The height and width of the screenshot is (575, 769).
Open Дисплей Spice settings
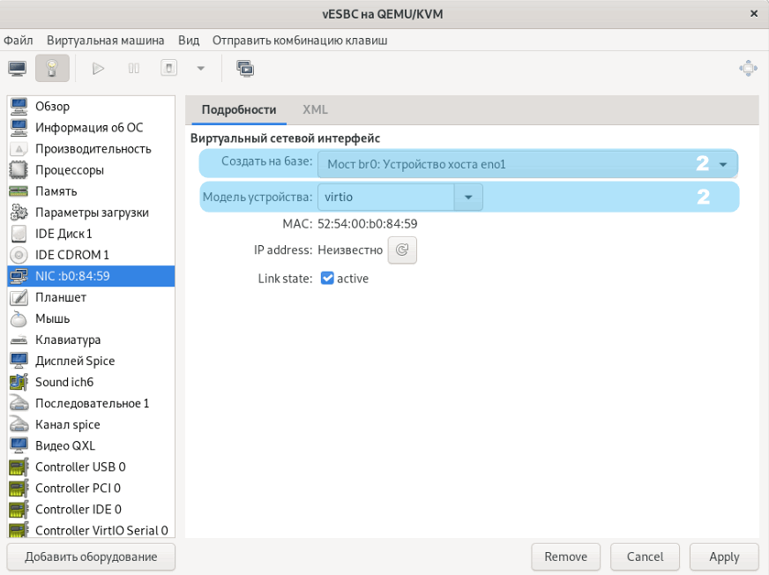(x=91, y=361)
